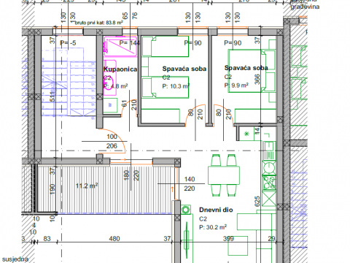Click the shower tray symbol in bathroom
The image size is (350, 263).
[120, 47]
